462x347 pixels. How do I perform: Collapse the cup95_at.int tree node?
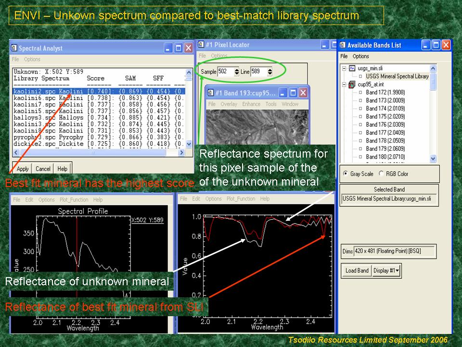[x=344, y=85]
